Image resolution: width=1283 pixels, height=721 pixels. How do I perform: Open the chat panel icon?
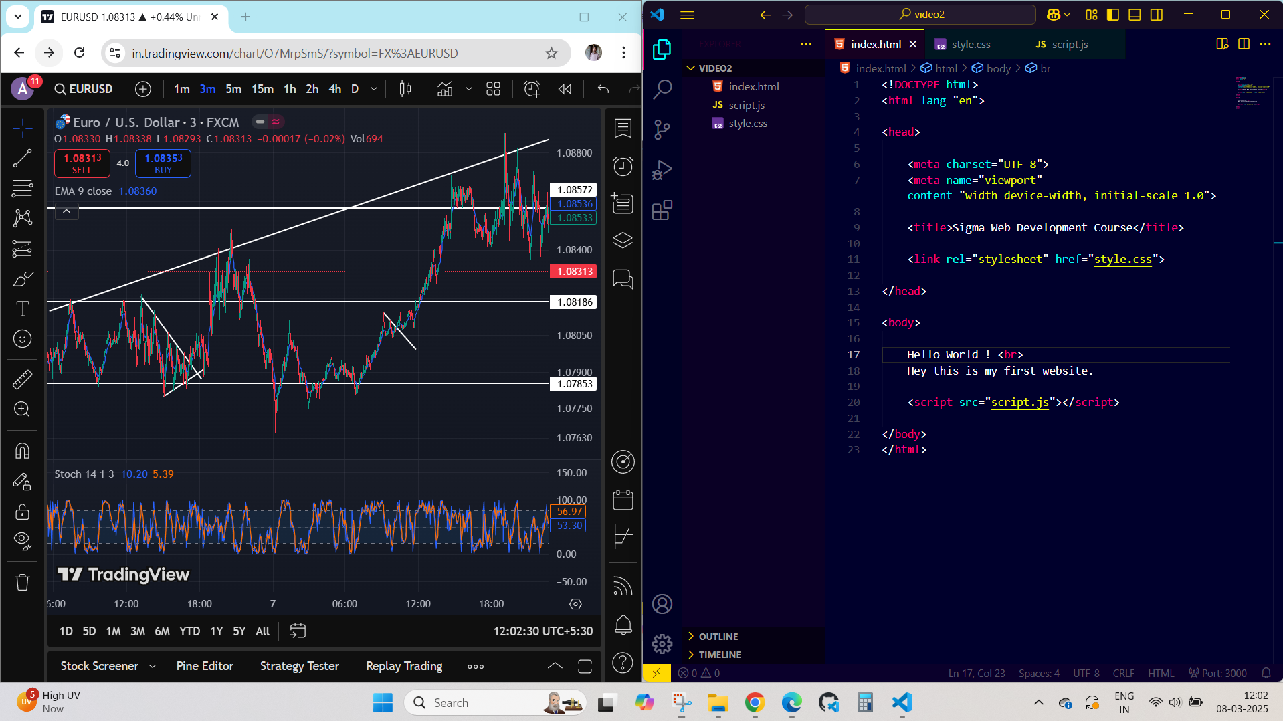[x=623, y=279]
